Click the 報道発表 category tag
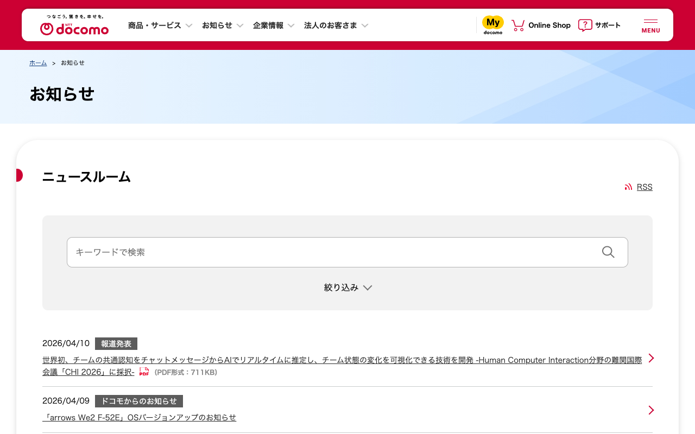 116,344
